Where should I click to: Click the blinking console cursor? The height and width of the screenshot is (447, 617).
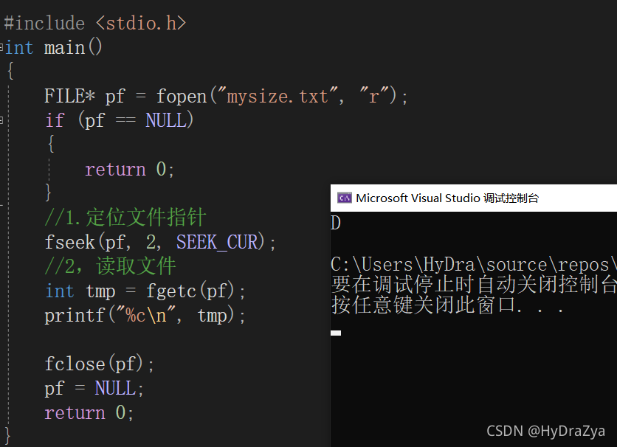pyautogui.click(x=336, y=333)
